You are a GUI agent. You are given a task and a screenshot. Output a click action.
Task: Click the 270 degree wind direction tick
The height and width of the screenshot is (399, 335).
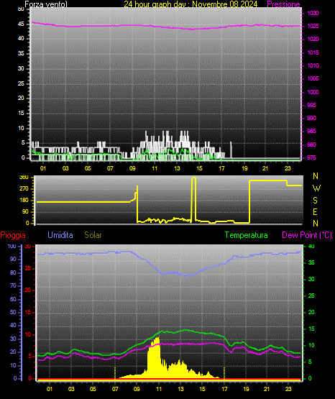(x=24, y=189)
